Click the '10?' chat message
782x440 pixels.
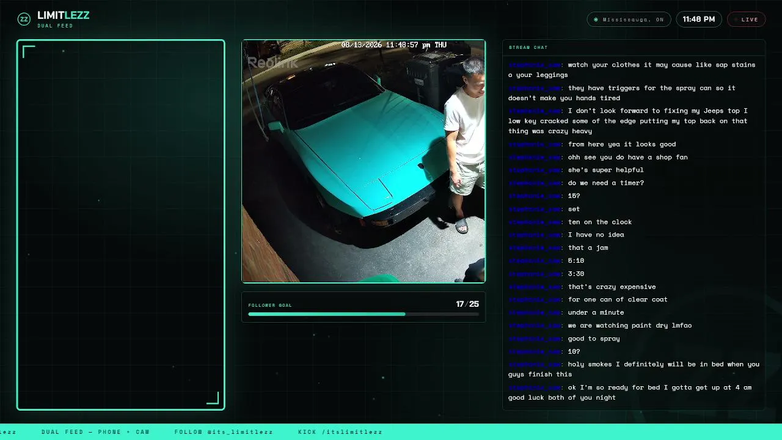click(x=634, y=351)
